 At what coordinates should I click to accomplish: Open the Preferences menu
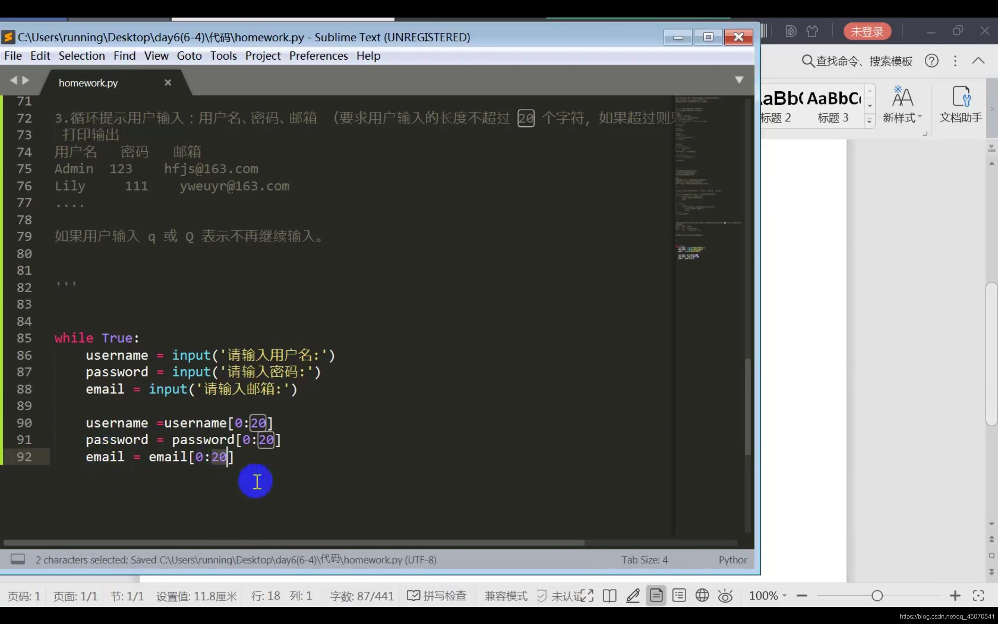tap(318, 56)
